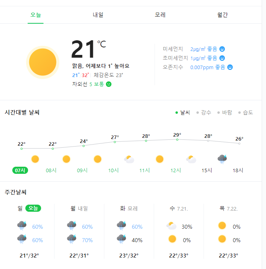The height and width of the screenshot is (269, 266).
Task: Open the 내일 tab
Action: [98, 15]
